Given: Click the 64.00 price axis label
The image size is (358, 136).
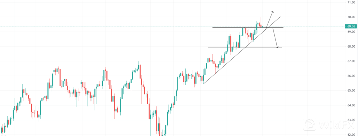Looking at the screenshot, I should pyautogui.click(x=351, y=105).
